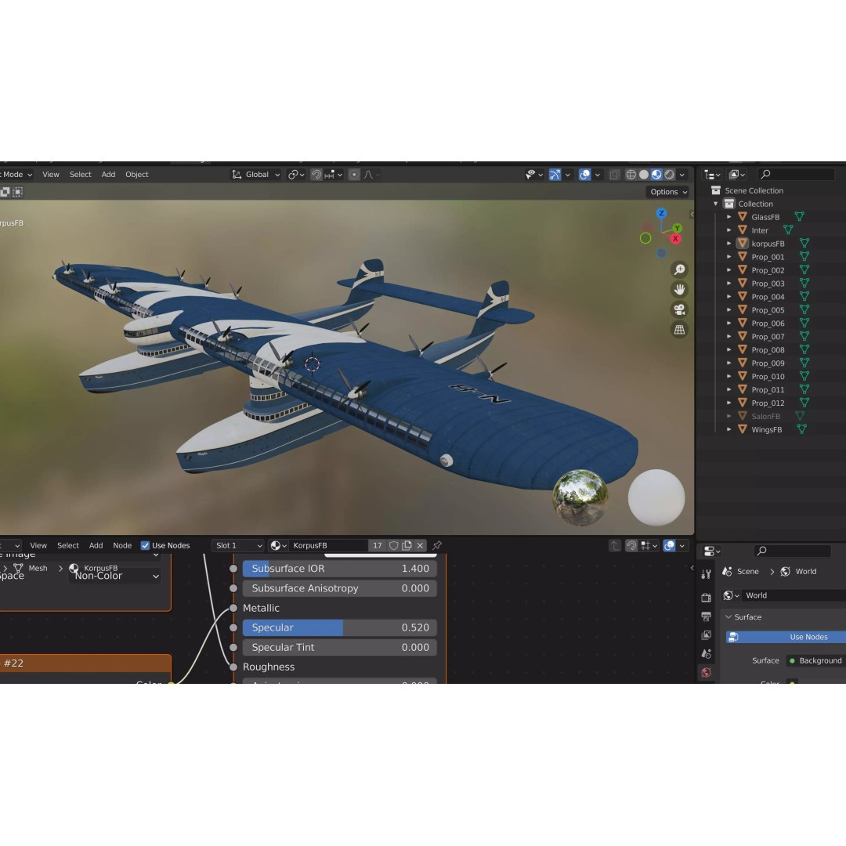Click the red X axis gizmo ball
The width and height of the screenshot is (846, 846).
pos(675,238)
